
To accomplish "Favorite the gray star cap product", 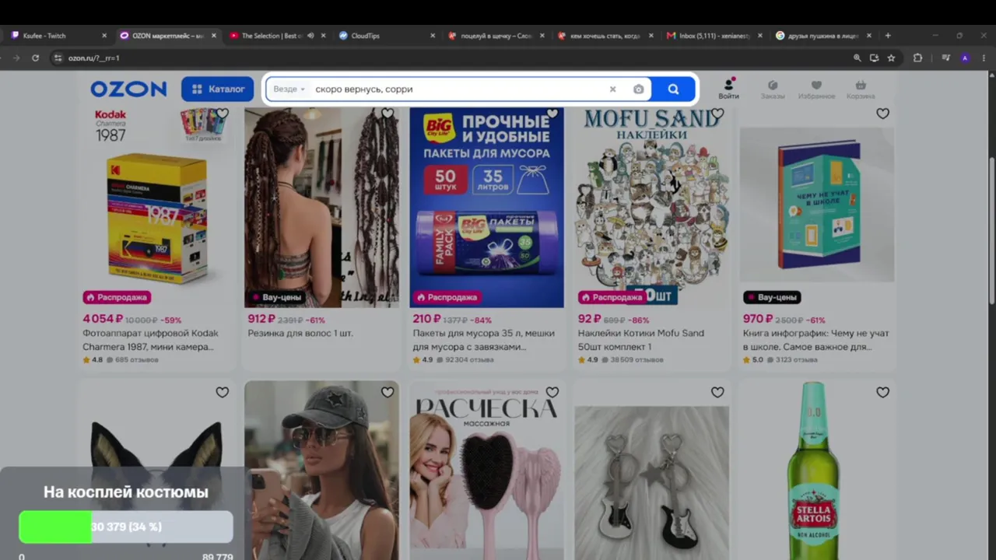I will tap(388, 393).
